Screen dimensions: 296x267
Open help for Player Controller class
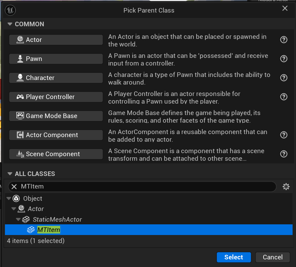(283, 97)
